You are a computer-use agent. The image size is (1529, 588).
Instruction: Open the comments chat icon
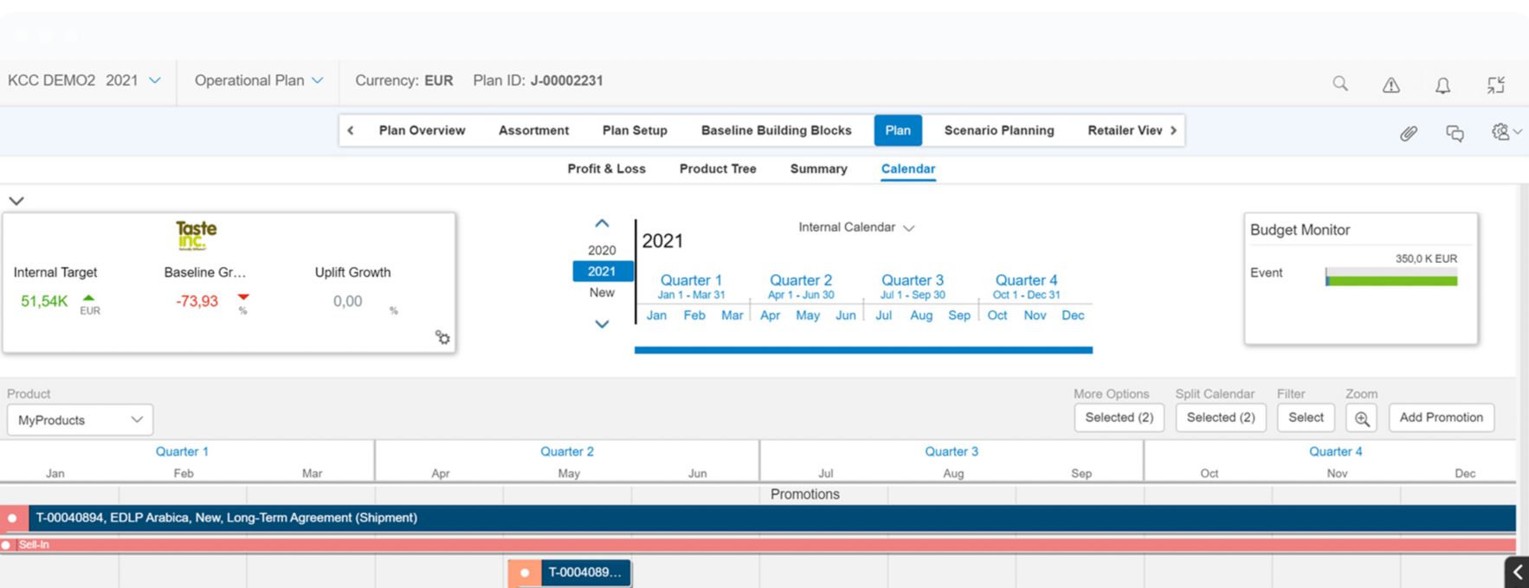coord(1455,132)
